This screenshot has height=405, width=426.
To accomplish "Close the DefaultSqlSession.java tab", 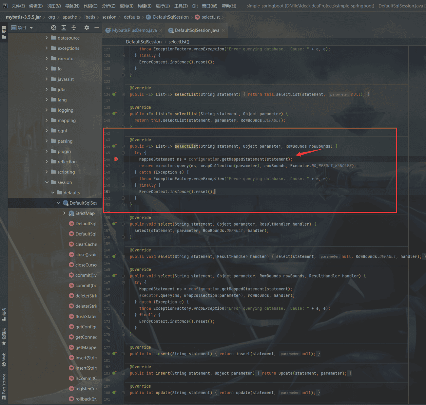I will point(223,30).
